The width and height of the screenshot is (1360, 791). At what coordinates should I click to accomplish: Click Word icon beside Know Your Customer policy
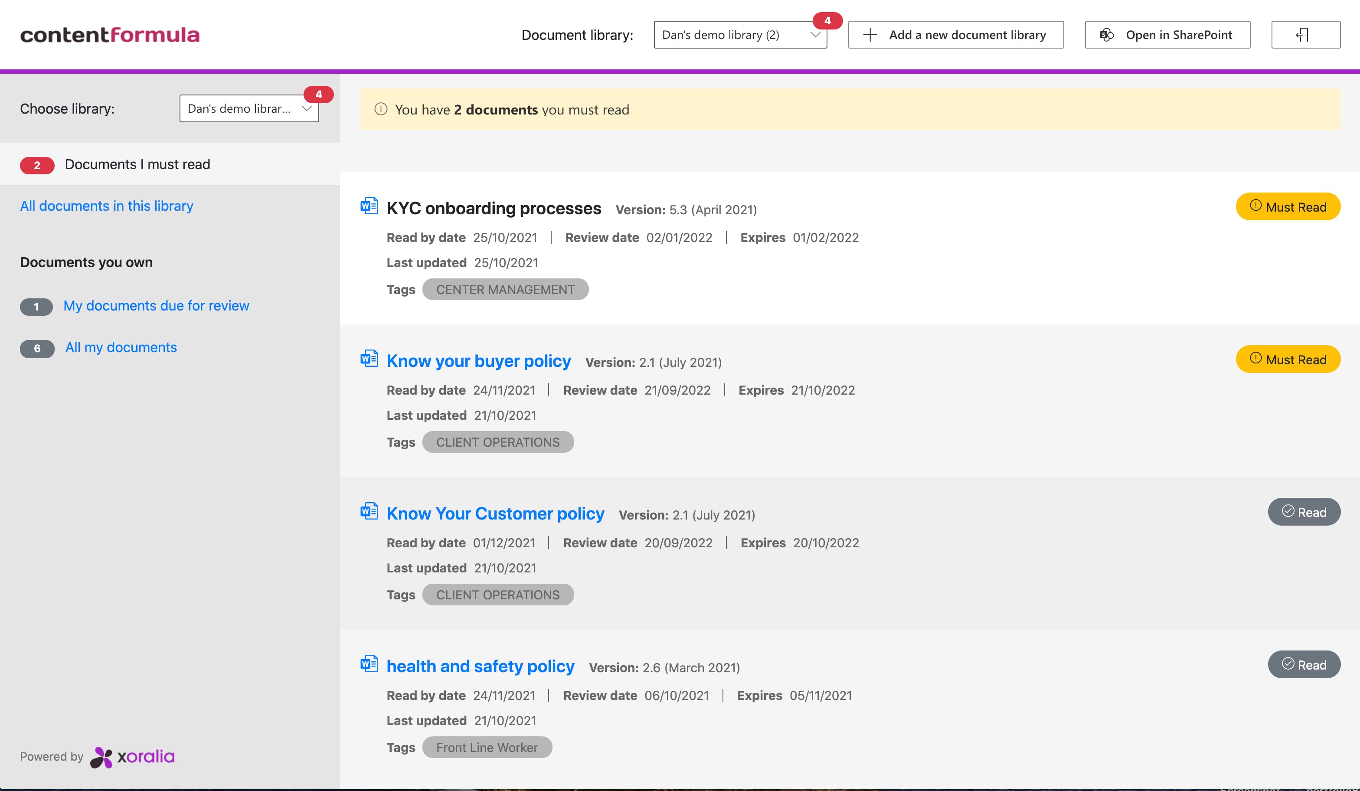(x=369, y=511)
